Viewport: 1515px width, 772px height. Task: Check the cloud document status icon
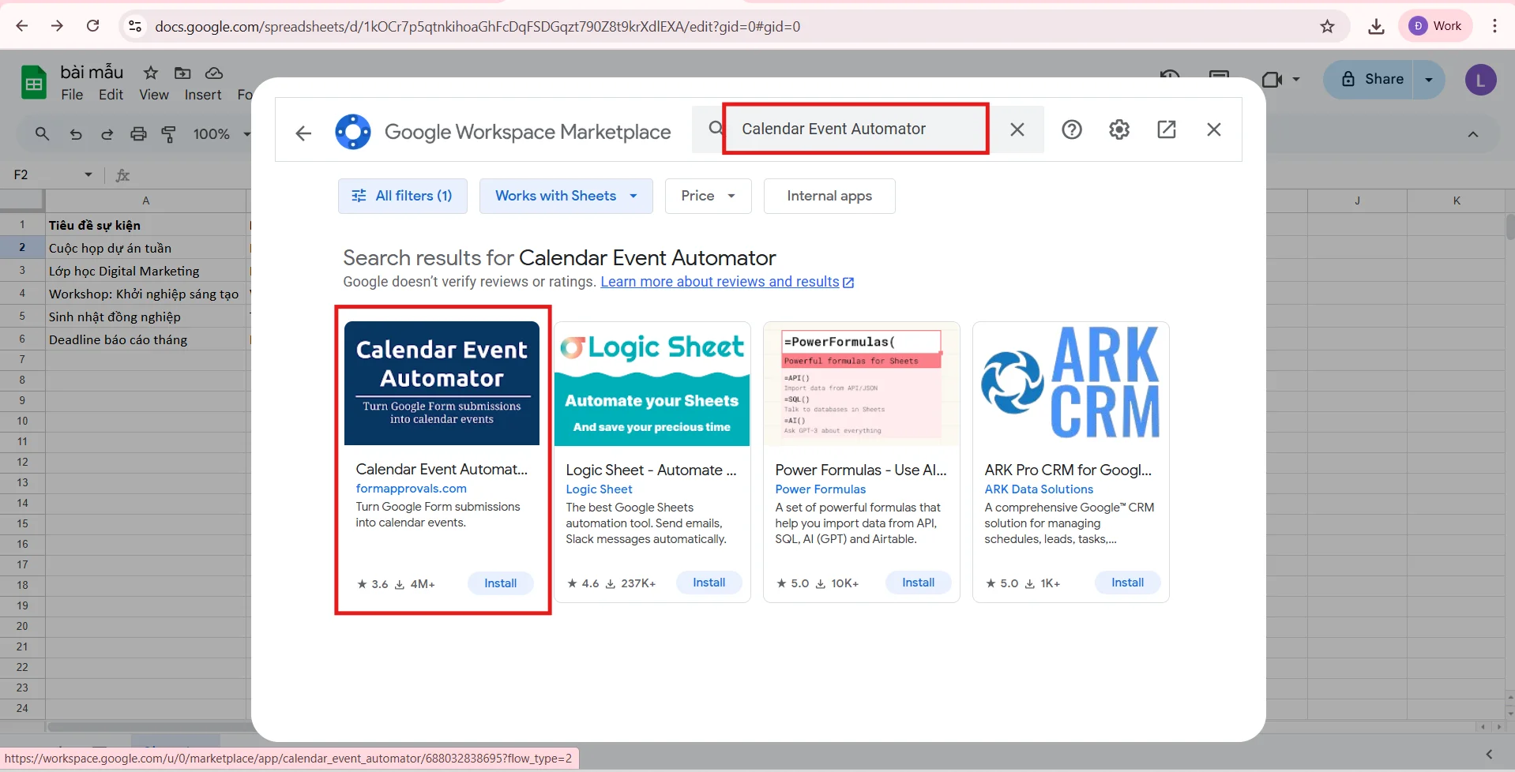click(214, 73)
